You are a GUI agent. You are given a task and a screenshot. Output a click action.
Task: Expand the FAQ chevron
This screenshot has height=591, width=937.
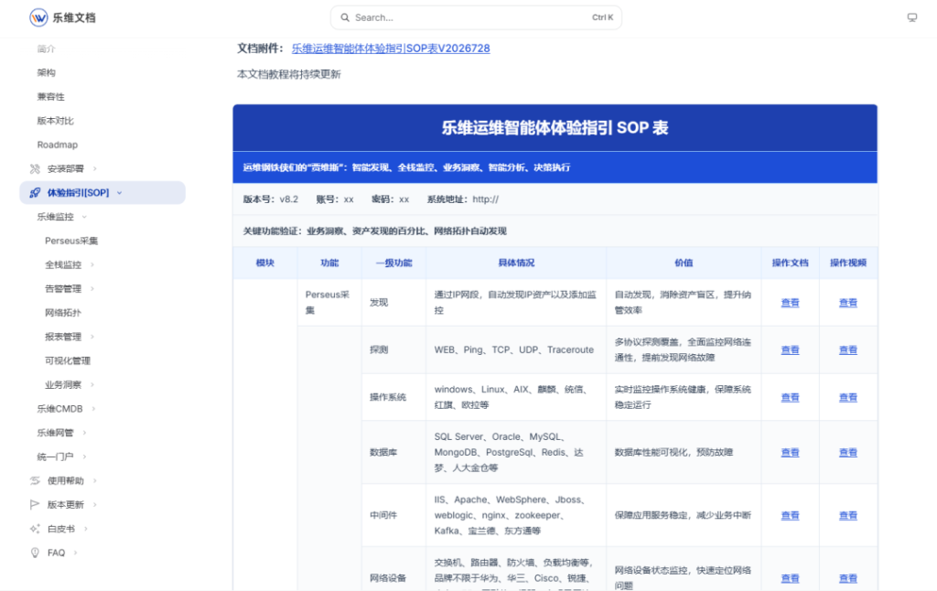[75, 553]
